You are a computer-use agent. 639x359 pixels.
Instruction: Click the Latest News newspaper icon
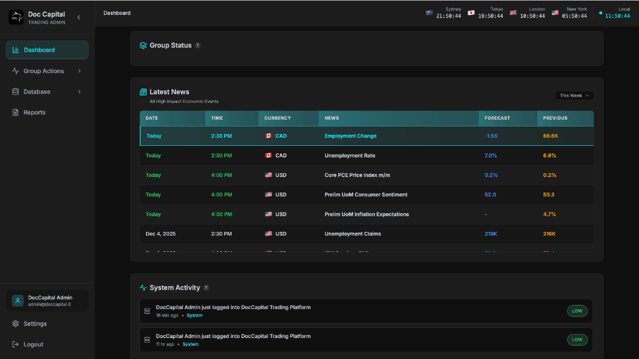point(144,92)
